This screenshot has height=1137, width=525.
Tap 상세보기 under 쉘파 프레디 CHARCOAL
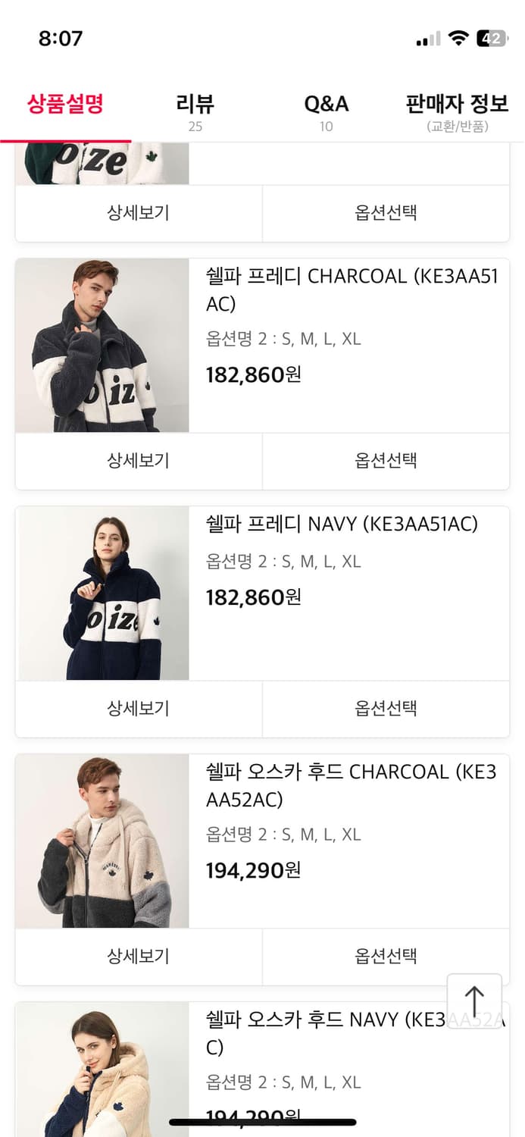coord(139,461)
